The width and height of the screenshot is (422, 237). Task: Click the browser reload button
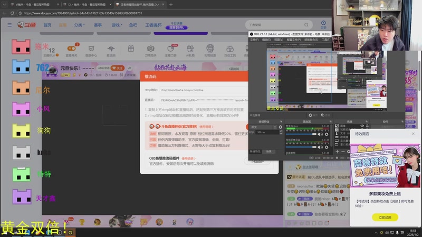tap(12, 13)
